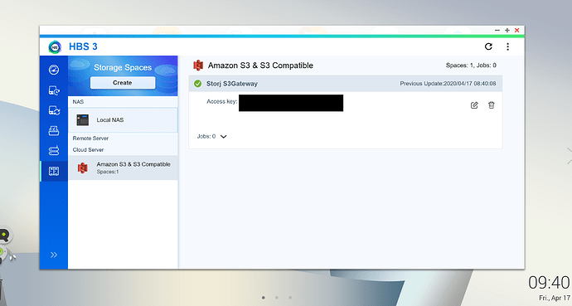The image size is (572, 306).
Task: Select the first desktop page dot
Action: click(264, 298)
